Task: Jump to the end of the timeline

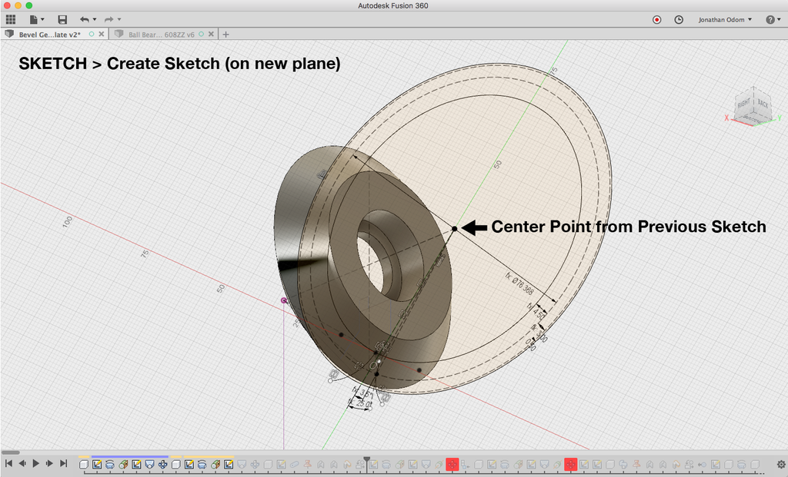Action: [63, 463]
